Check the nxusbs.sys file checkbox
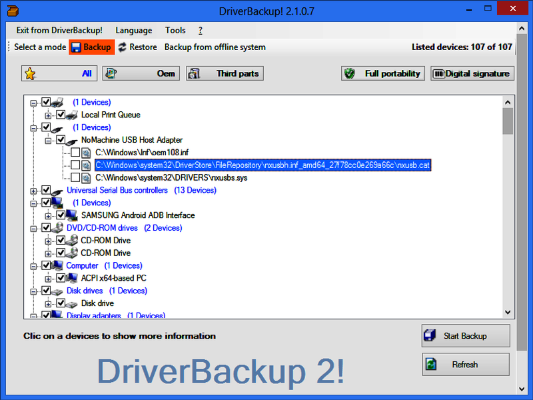 click(75, 177)
